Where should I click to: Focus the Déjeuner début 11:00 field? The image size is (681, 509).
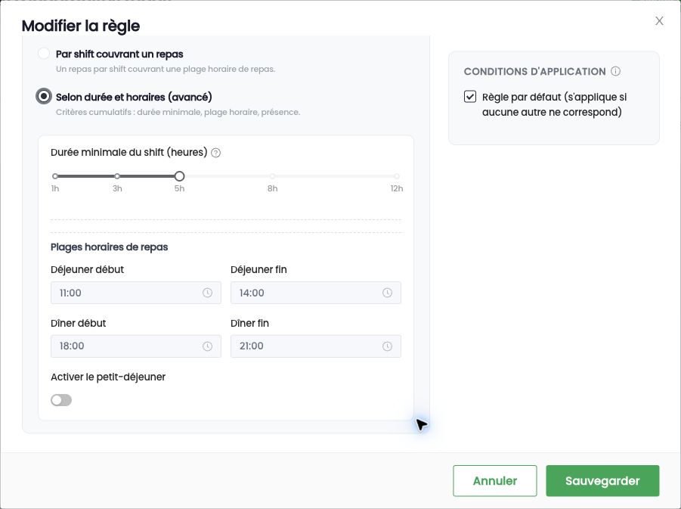point(136,293)
